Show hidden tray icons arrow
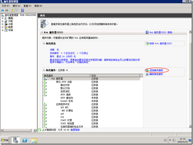The width and height of the screenshot is (193, 145). (170, 140)
